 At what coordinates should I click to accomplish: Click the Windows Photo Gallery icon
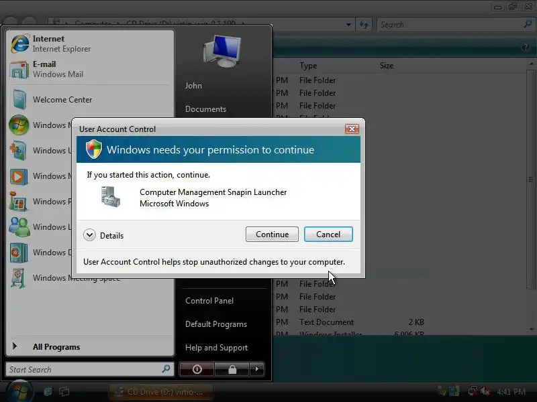click(x=18, y=202)
